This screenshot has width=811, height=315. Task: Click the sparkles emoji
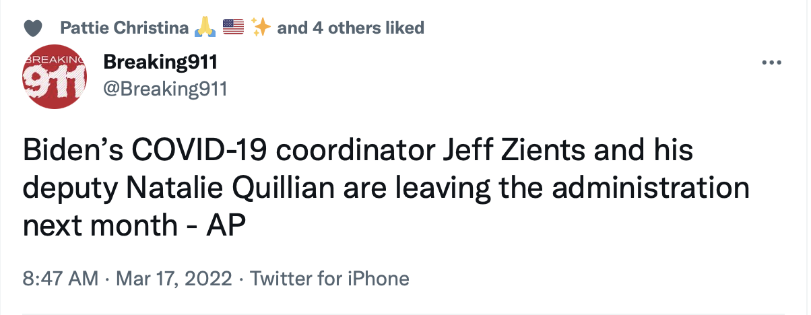pyautogui.click(x=261, y=27)
